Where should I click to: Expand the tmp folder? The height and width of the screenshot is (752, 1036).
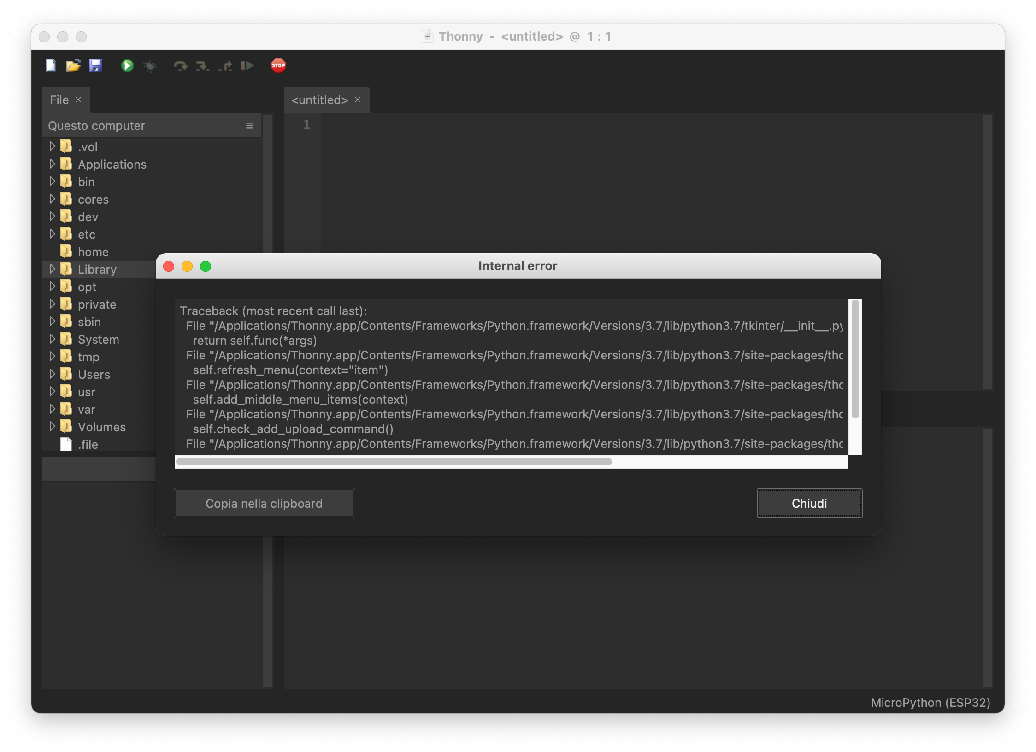click(52, 357)
